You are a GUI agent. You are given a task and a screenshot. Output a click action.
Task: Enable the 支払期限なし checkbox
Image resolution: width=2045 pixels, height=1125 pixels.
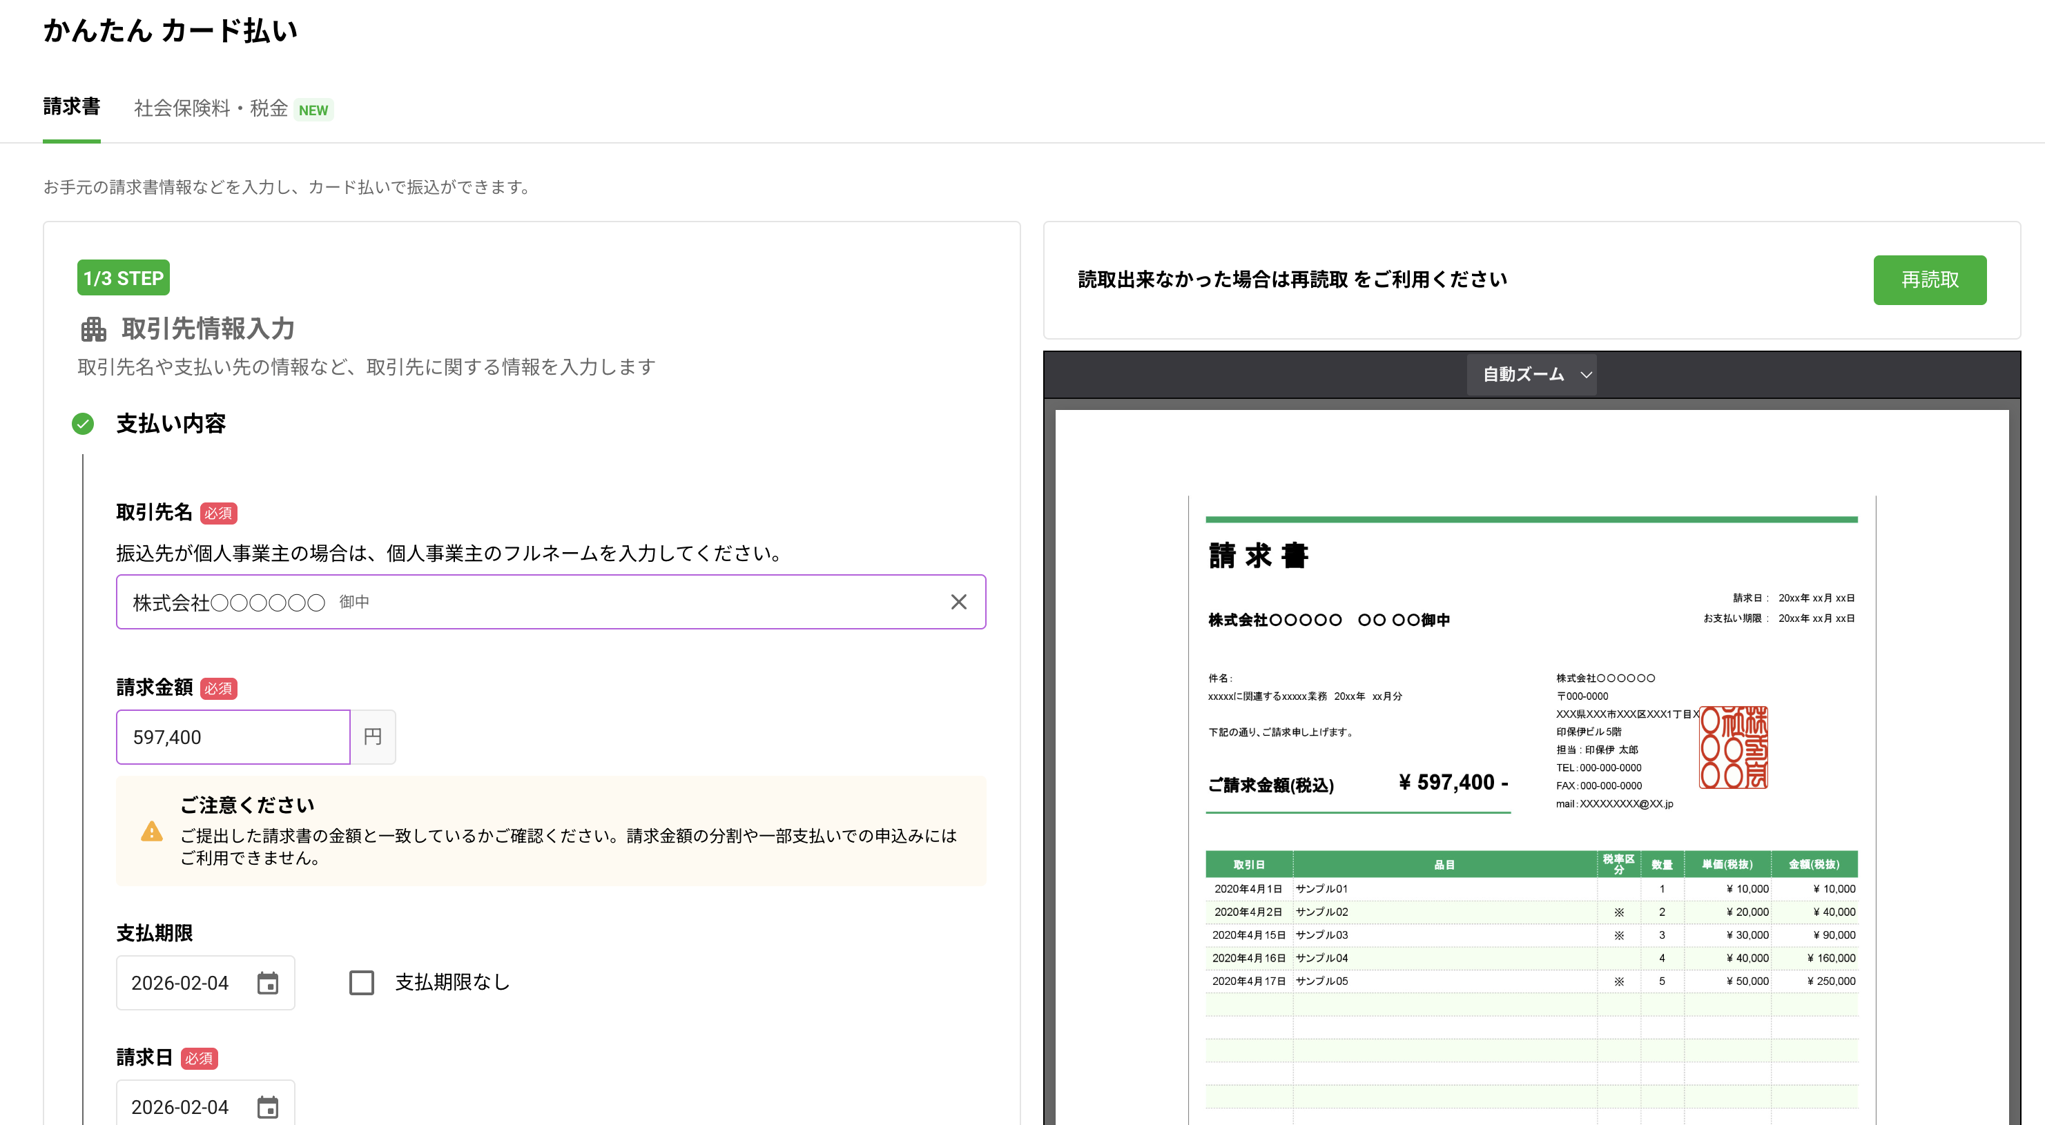coord(361,983)
